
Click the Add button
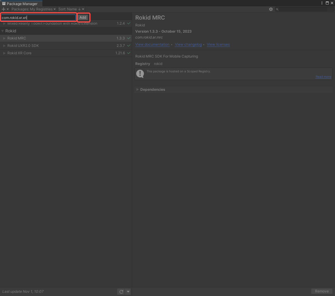point(83,17)
